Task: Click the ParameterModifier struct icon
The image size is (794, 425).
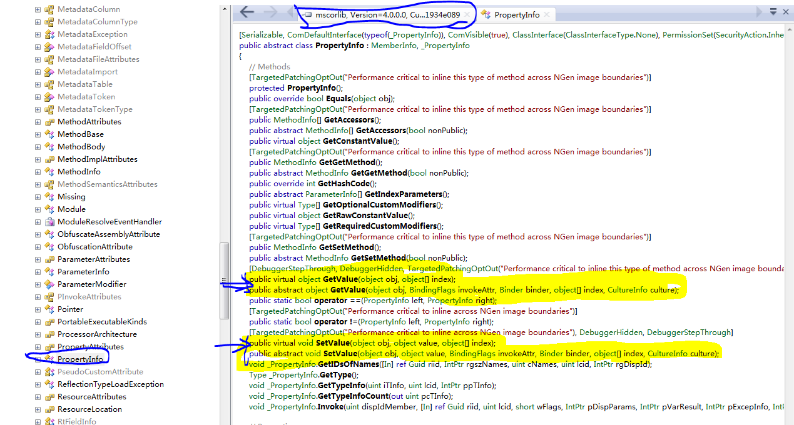Action: click(49, 284)
